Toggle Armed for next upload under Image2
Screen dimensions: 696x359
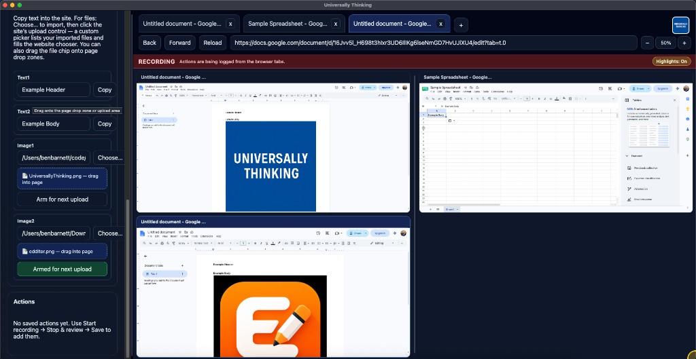tap(62, 269)
